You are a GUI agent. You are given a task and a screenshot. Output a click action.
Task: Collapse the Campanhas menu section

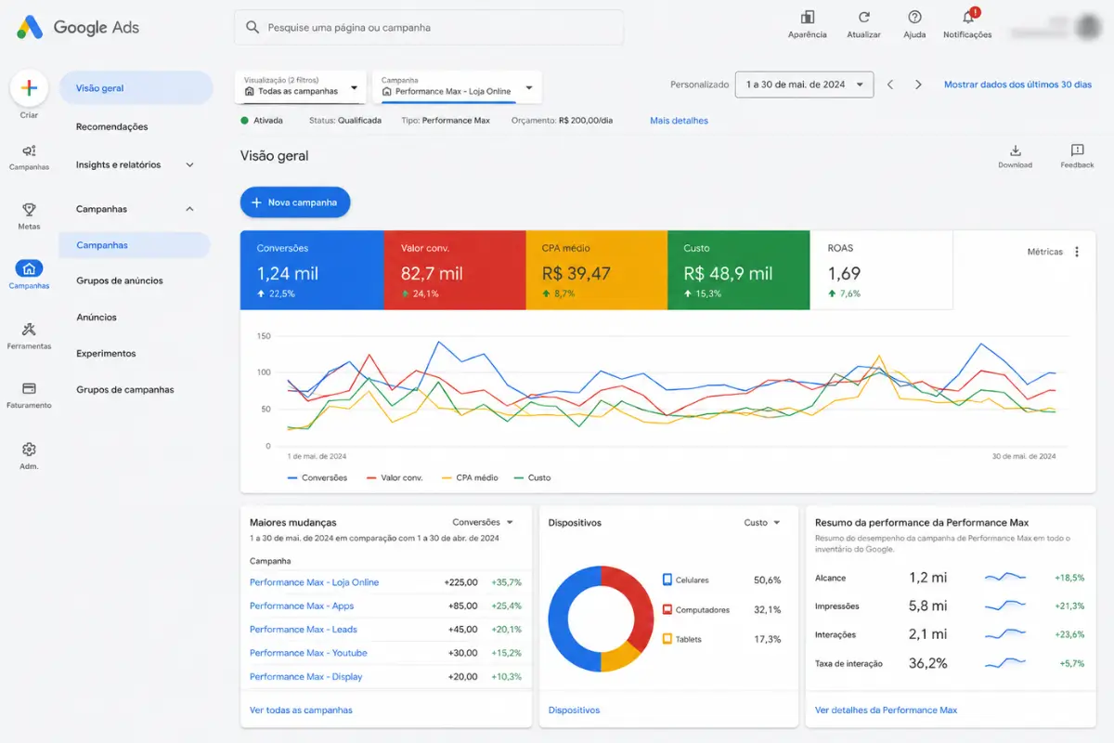click(189, 209)
